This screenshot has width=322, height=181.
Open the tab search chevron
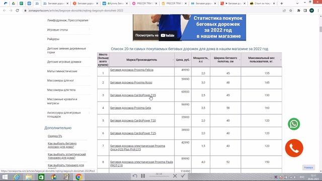coord(297,4)
